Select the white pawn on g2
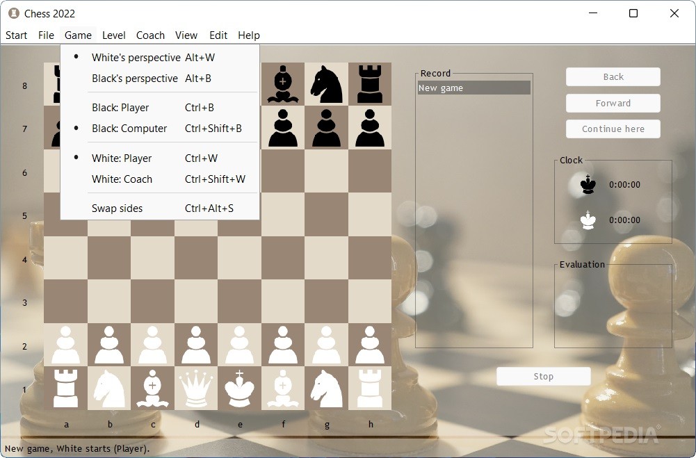 [x=326, y=345]
